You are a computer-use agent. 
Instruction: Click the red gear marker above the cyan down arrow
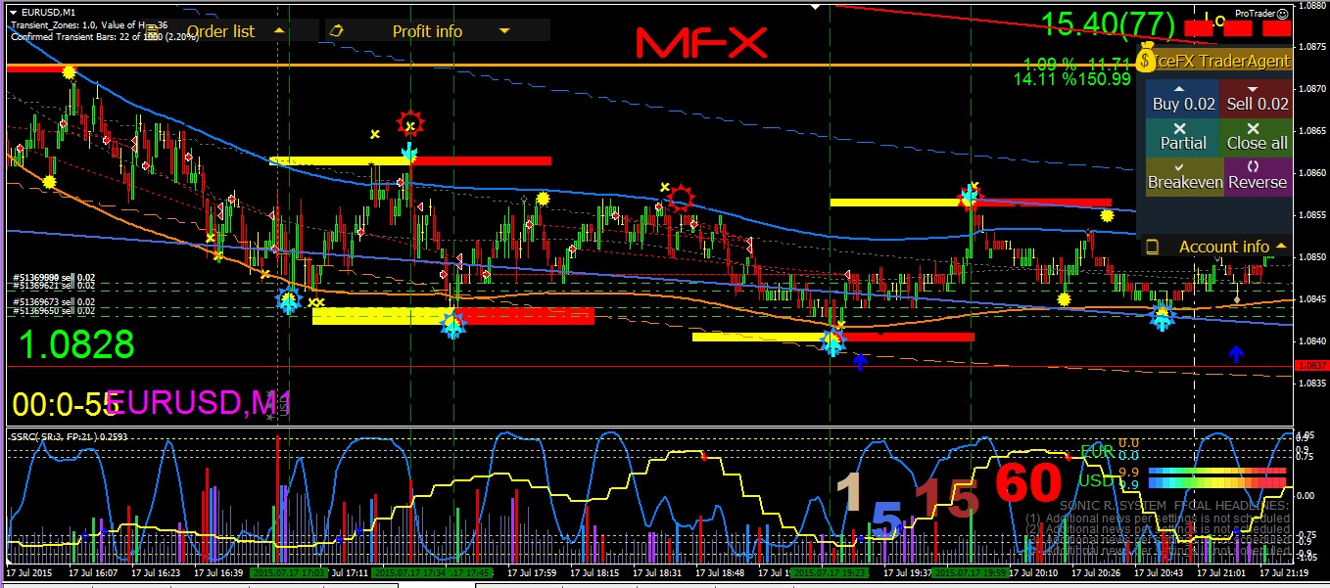[410, 124]
